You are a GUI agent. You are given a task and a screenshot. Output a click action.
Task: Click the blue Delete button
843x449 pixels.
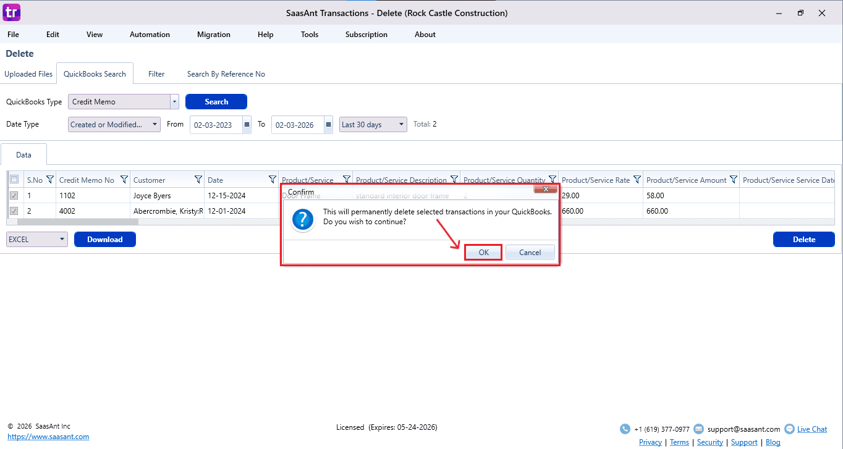[x=804, y=240]
